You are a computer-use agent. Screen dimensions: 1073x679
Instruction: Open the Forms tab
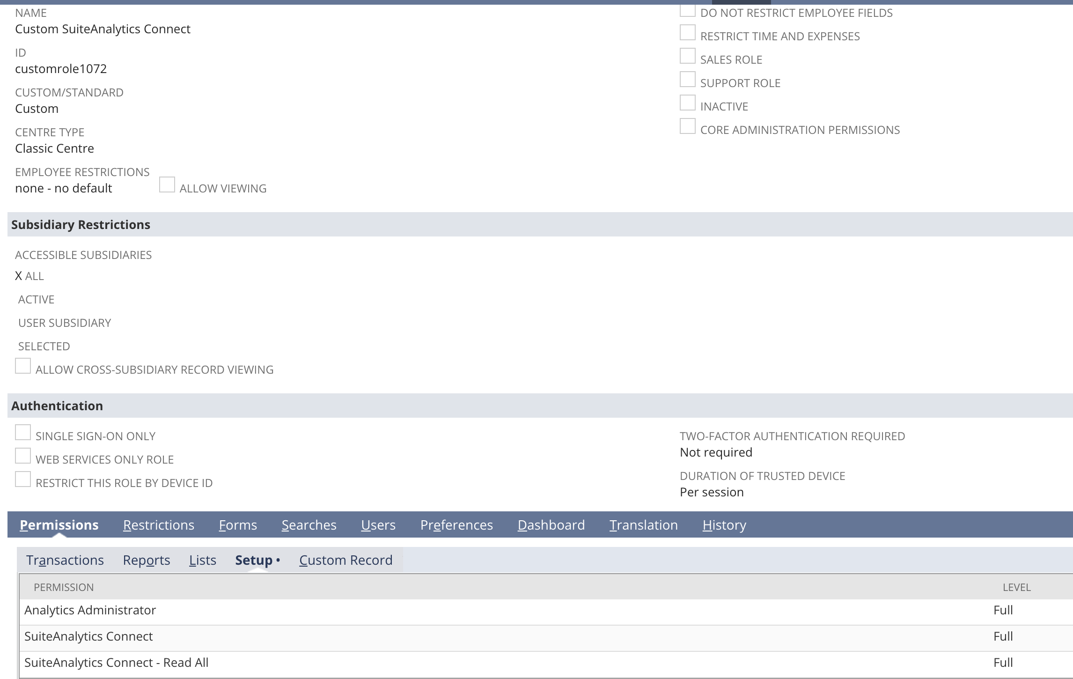238,525
